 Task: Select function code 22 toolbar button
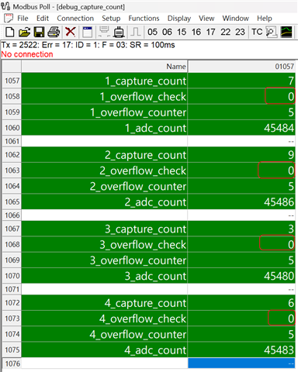coord(225,32)
